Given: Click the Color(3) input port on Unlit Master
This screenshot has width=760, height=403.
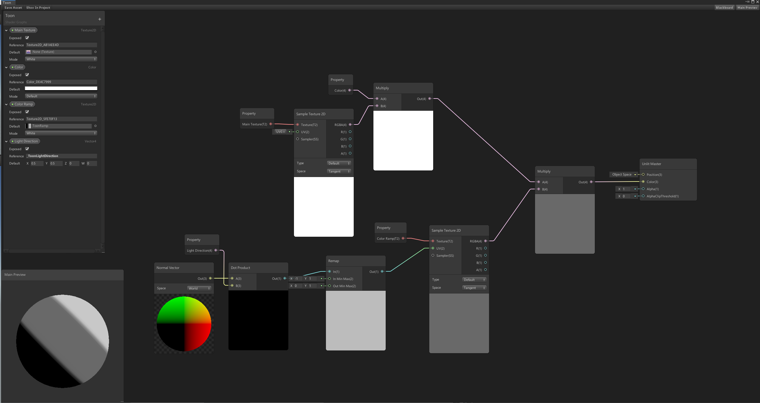Looking at the screenshot, I should click(643, 182).
